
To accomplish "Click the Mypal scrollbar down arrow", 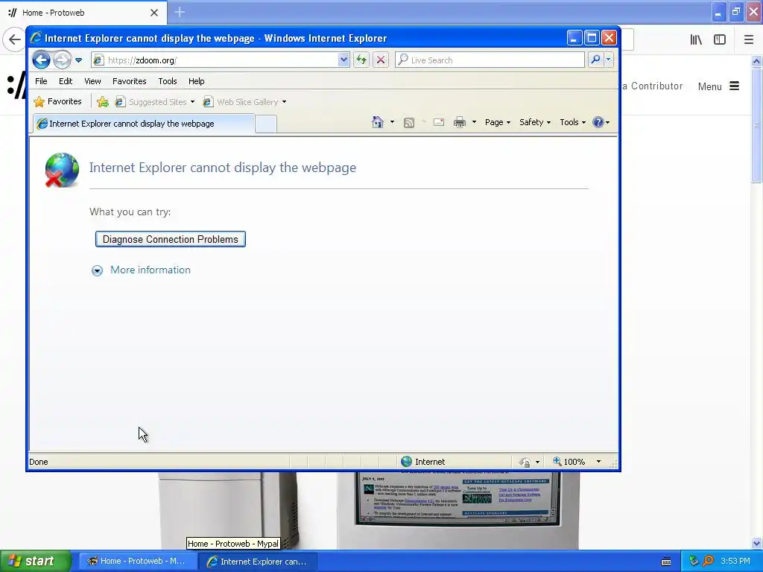I will (756, 543).
